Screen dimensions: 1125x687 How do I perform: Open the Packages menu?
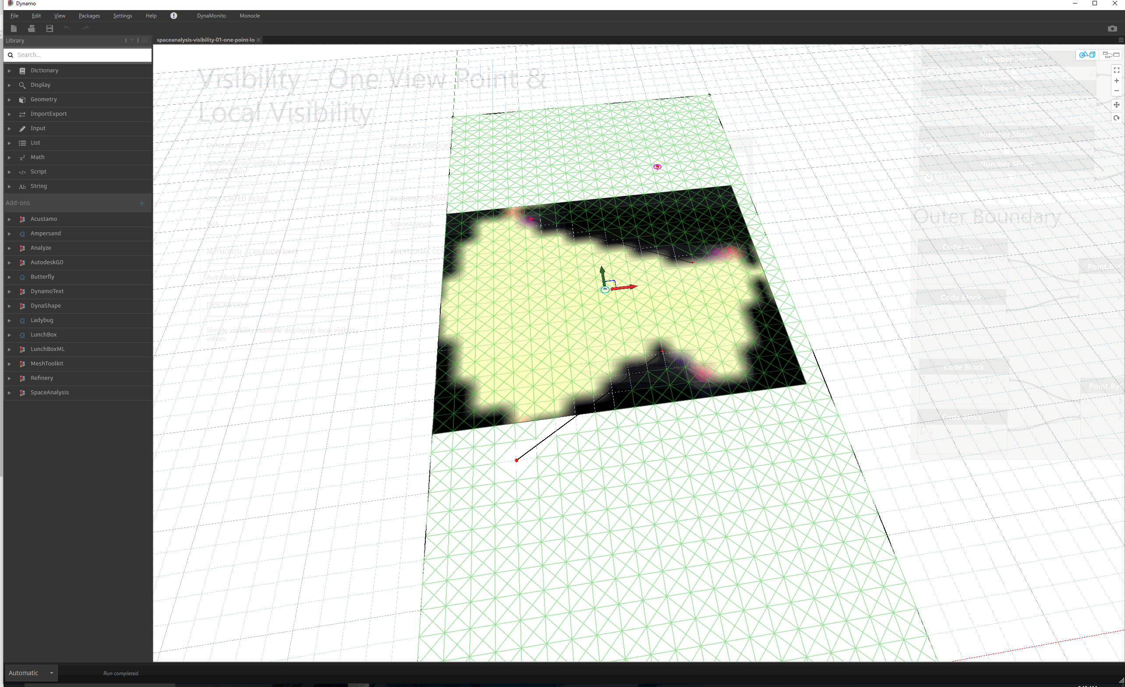click(88, 15)
